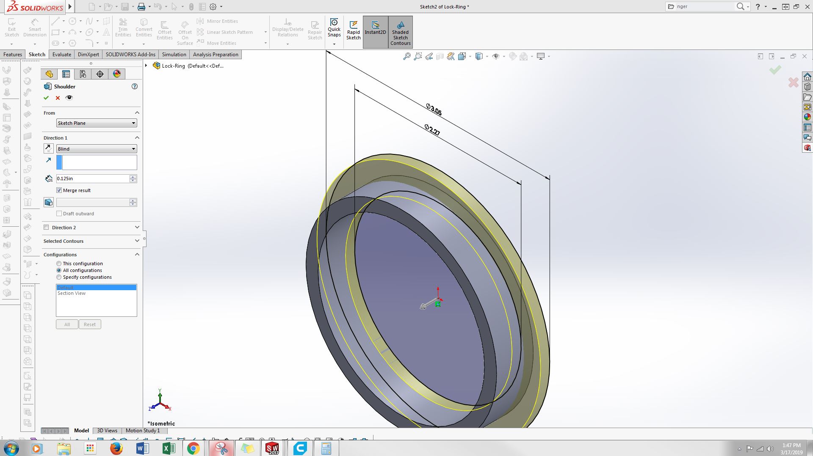The image size is (813, 456).
Task: Click the Mirror Entities tool
Action: coord(217,21)
